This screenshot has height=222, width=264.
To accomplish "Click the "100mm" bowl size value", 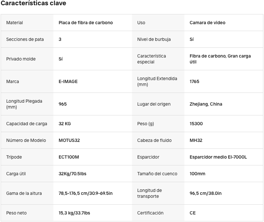I will pyautogui.click(x=198, y=174).
